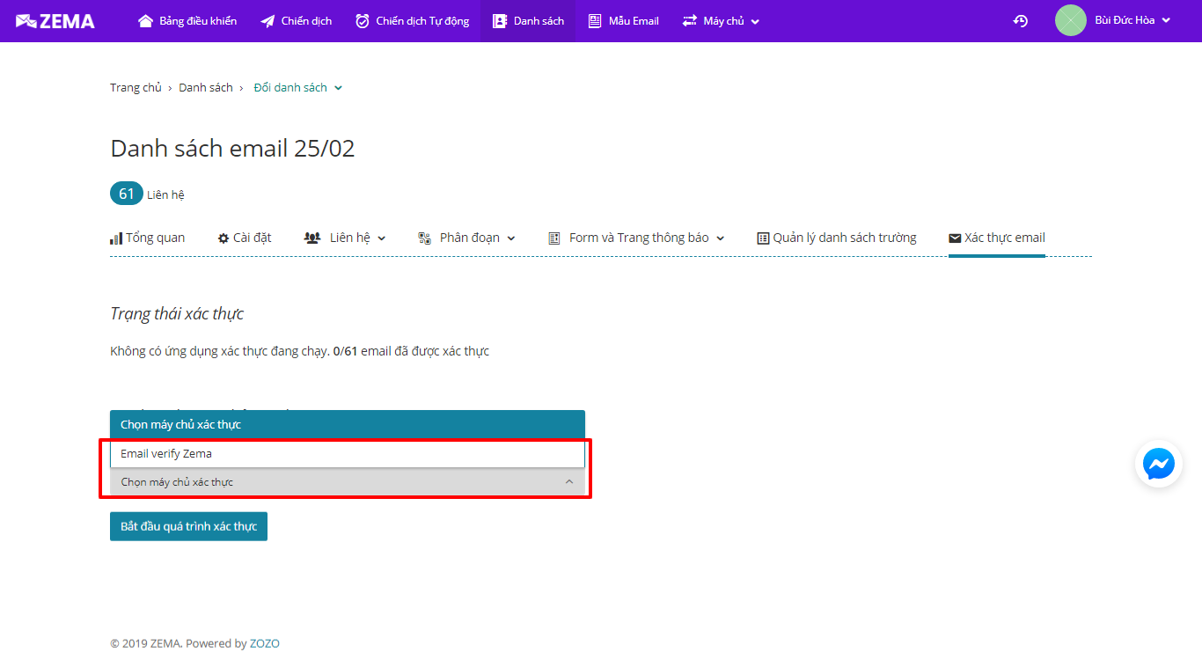Screen dimensions: 1202x667
Task: Choose Email verify Zema option
Action: pyautogui.click(x=348, y=454)
